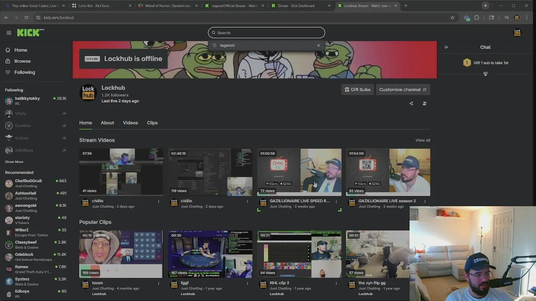Open the hamburger sidebar menu
Screen dimensions: 536x301
pos(9,33)
